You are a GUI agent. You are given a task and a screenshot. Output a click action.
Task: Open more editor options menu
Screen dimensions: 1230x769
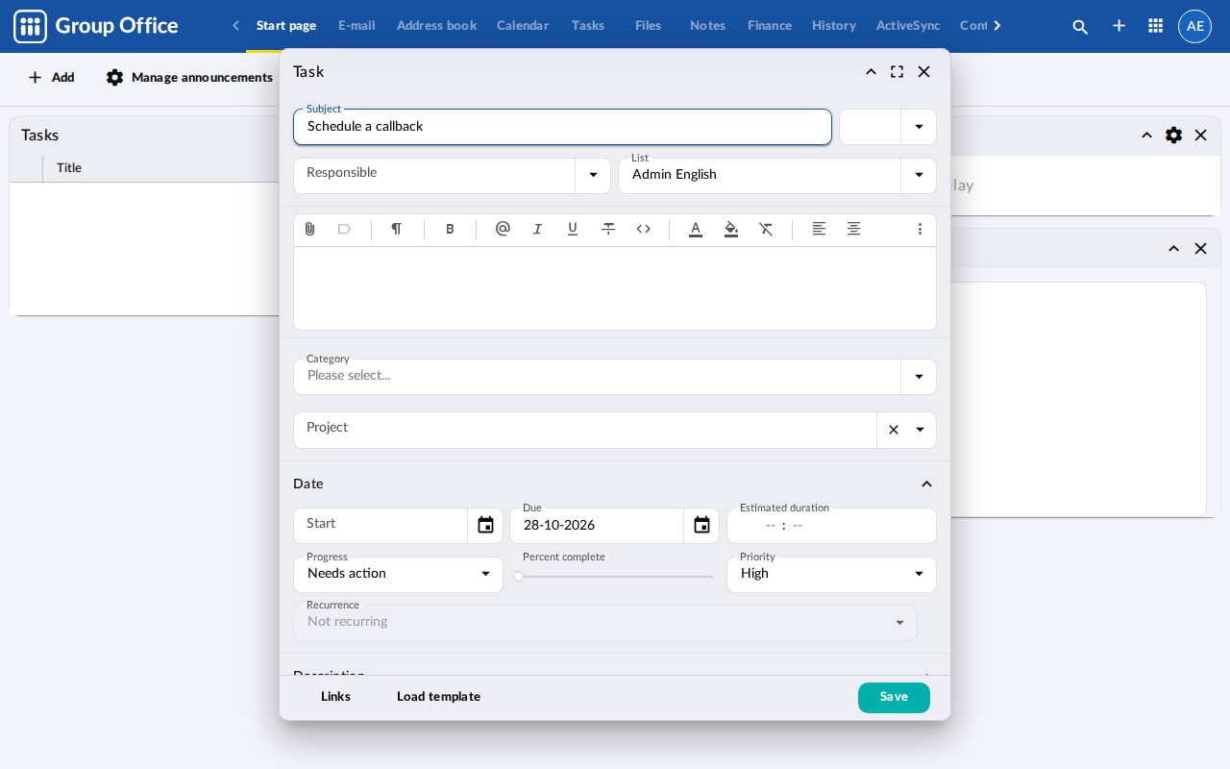click(x=920, y=229)
